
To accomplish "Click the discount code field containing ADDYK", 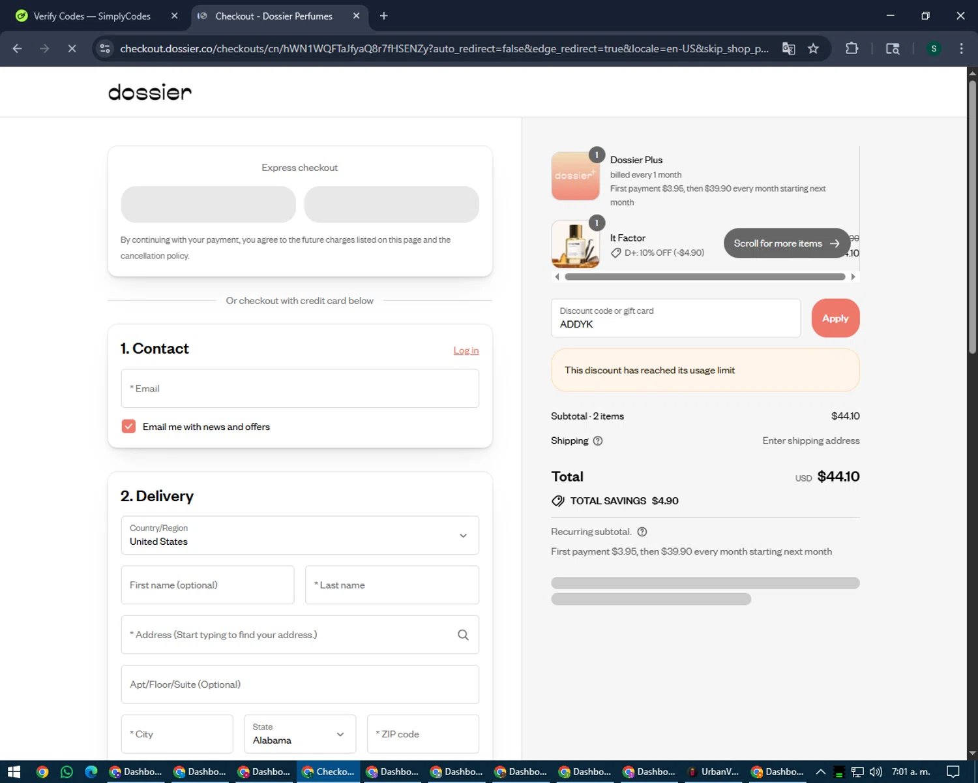I will click(675, 318).
